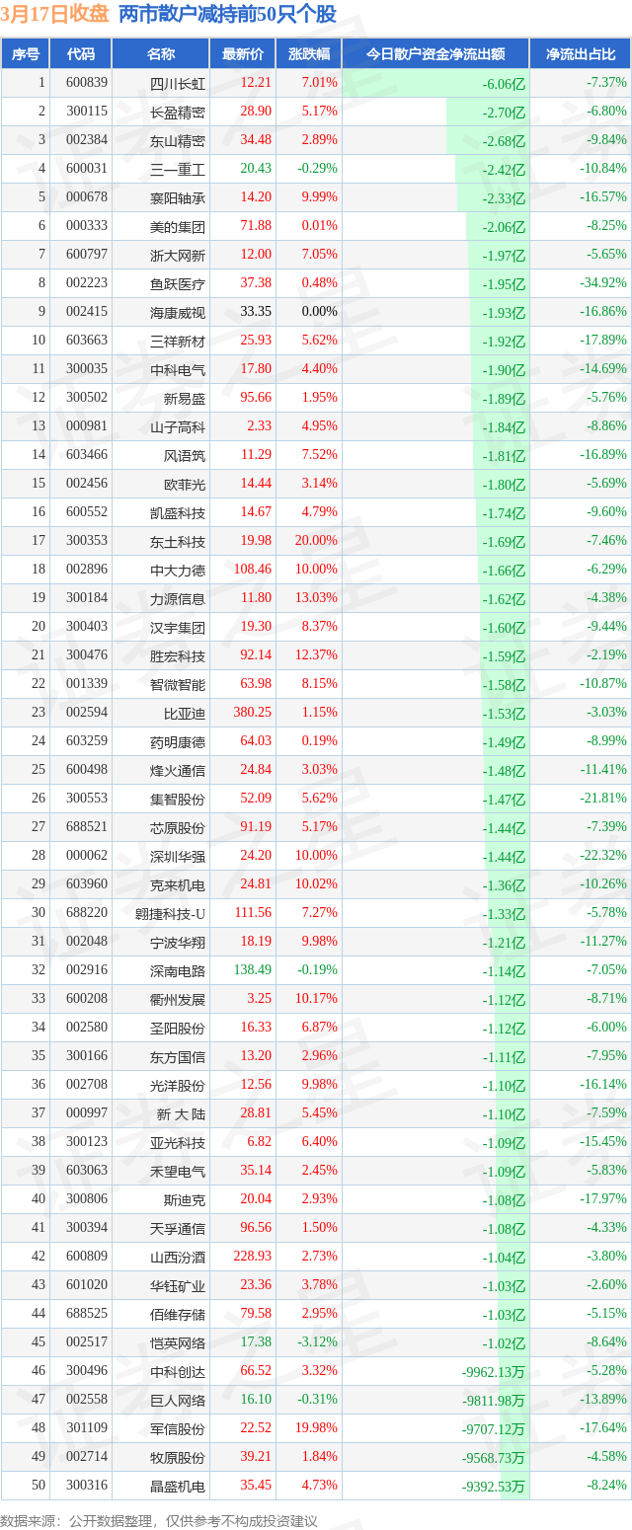Image resolution: width=632 pixels, height=1530 pixels.
Task: Select stock name 晶盛机电
Action: point(178,1486)
